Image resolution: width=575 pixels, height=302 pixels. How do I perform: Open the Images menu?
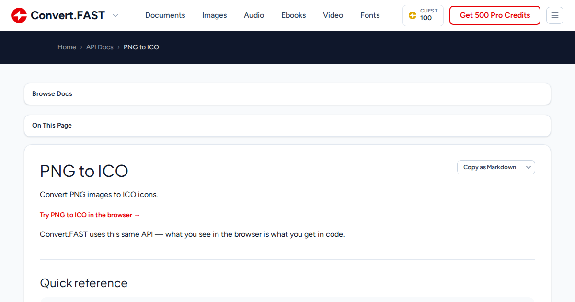(x=215, y=15)
